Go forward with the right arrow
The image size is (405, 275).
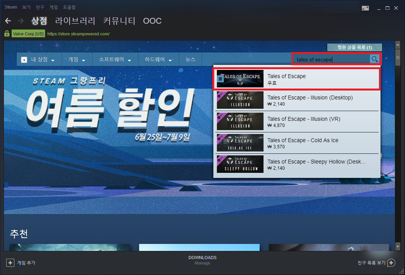pos(21,21)
